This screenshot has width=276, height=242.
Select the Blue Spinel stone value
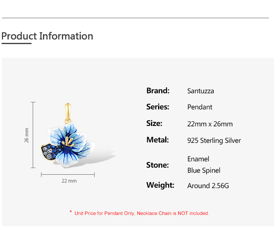click(204, 170)
